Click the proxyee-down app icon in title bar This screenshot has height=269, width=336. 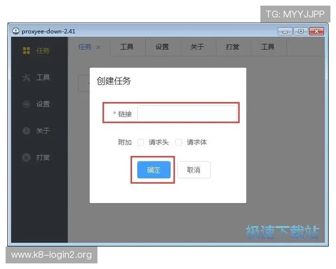click(x=16, y=31)
